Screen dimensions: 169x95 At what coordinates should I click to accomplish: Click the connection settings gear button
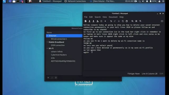pyautogui.click(x=56, y=78)
